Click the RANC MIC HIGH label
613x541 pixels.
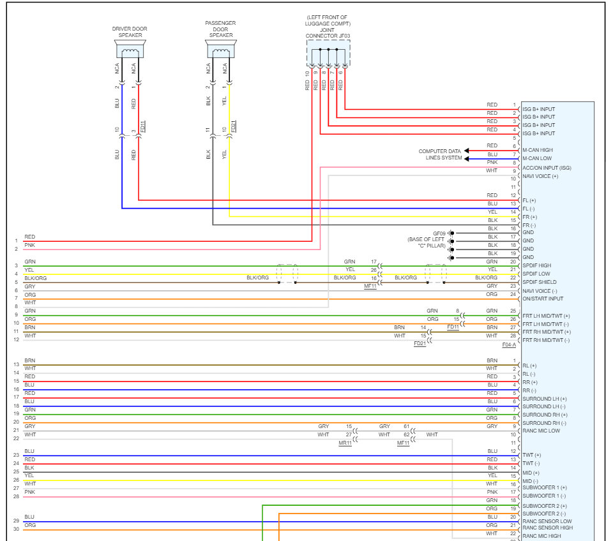click(x=542, y=537)
